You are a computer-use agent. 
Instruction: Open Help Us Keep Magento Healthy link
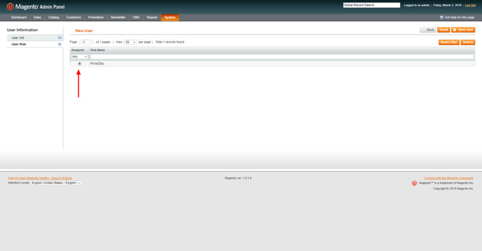[x=40, y=178]
